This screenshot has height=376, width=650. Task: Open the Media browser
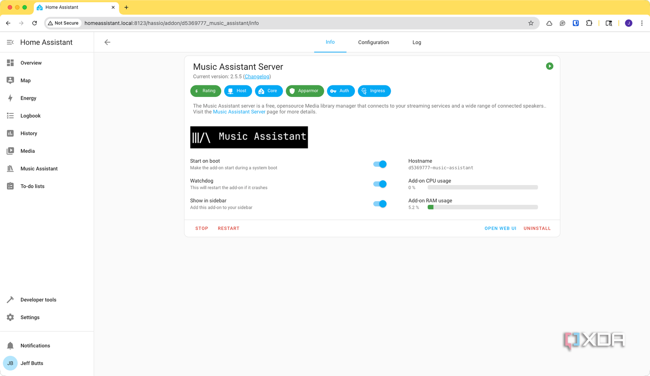(x=28, y=151)
